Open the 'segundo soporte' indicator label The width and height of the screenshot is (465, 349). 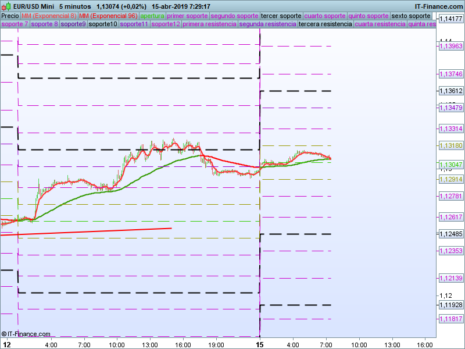[x=234, y=16]
